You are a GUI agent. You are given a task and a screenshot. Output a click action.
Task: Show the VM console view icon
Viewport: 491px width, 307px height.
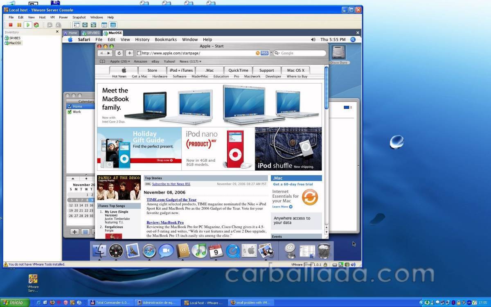click(x=113, y=25)
